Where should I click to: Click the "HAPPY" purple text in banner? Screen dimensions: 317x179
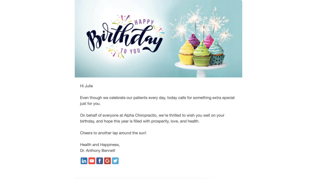tap(144, 22)
